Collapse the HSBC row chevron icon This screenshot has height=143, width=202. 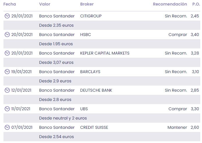[x=7, y=35]
